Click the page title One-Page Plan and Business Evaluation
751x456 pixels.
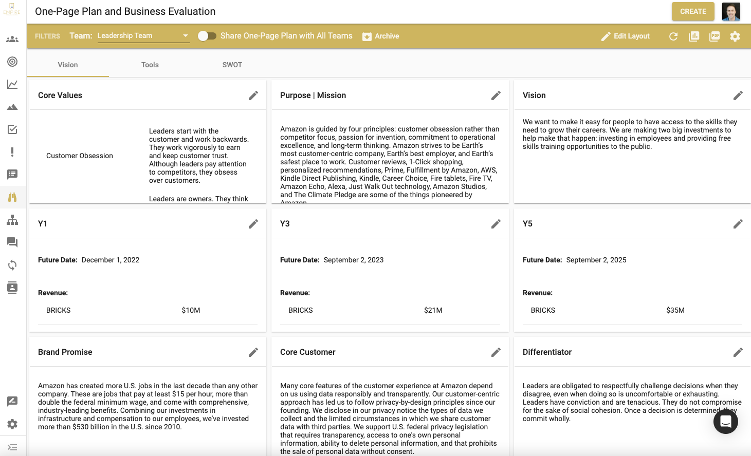click(125, 11)
